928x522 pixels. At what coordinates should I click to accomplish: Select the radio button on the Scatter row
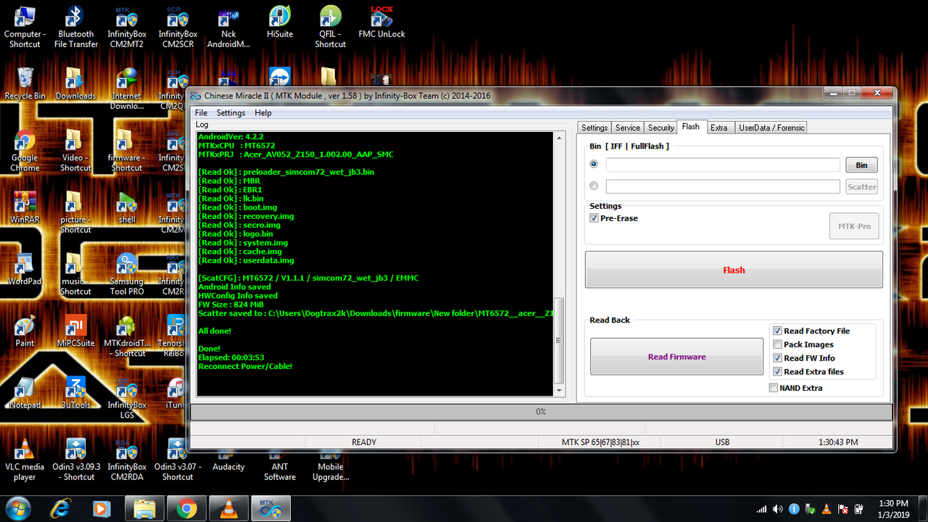point(594,186)
